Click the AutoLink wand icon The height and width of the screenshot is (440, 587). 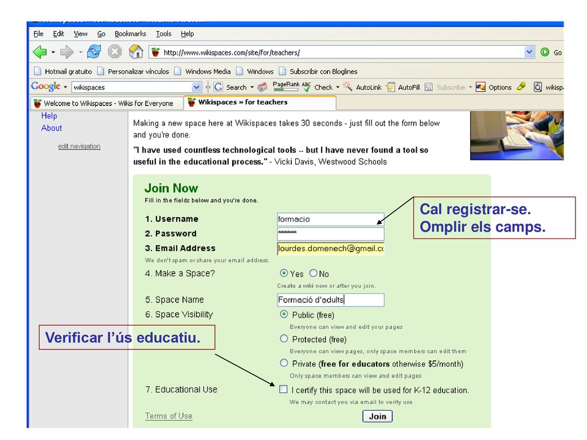point(348,87)
